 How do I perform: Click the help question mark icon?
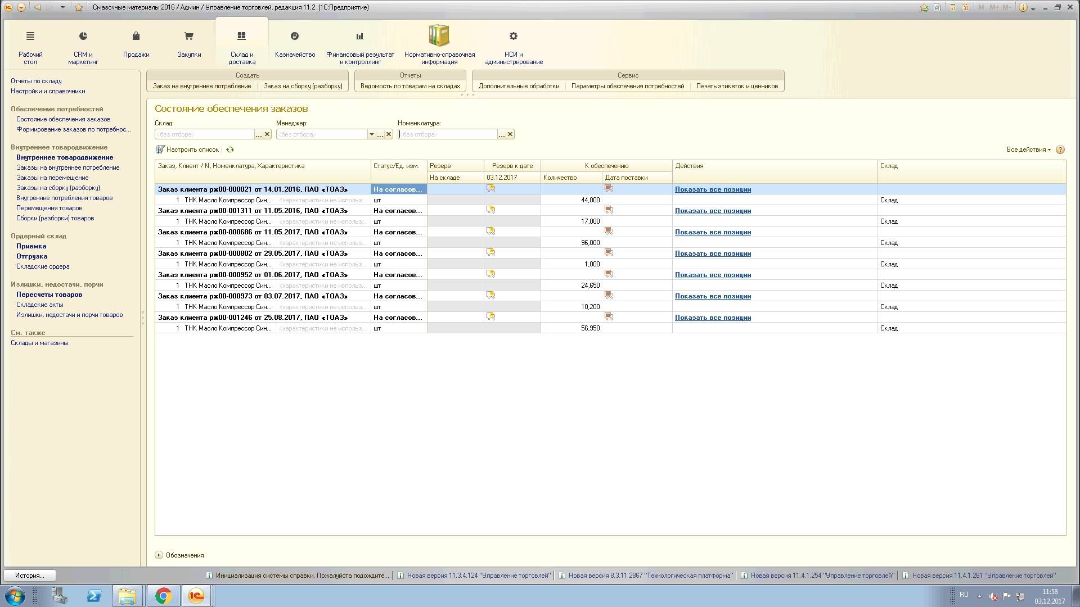(x=1060, y=150)
